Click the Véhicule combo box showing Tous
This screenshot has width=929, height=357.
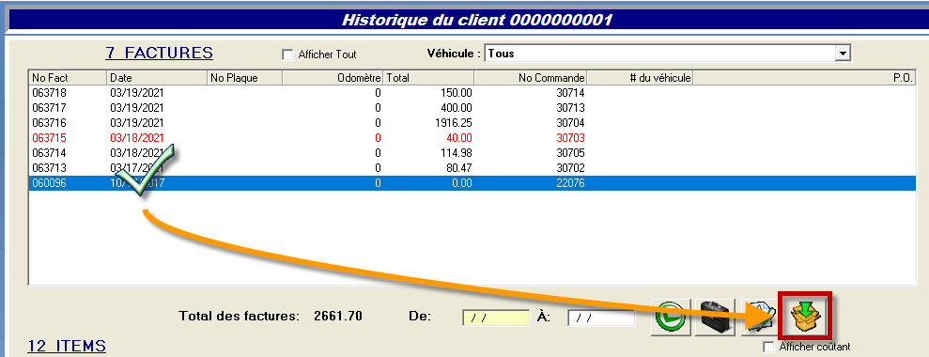(668, 54)
